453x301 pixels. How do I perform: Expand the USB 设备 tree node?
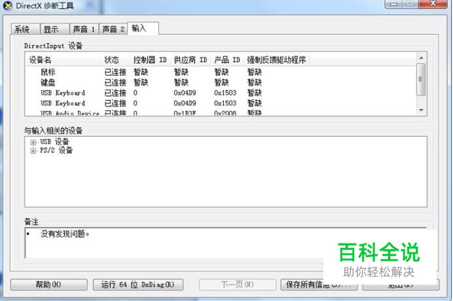pos(33,142)
